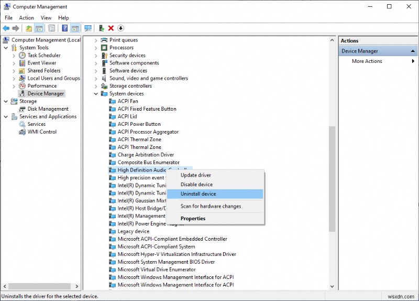Click the Processors chip icon
Screen dimensions: 419x301
[104, 48]
